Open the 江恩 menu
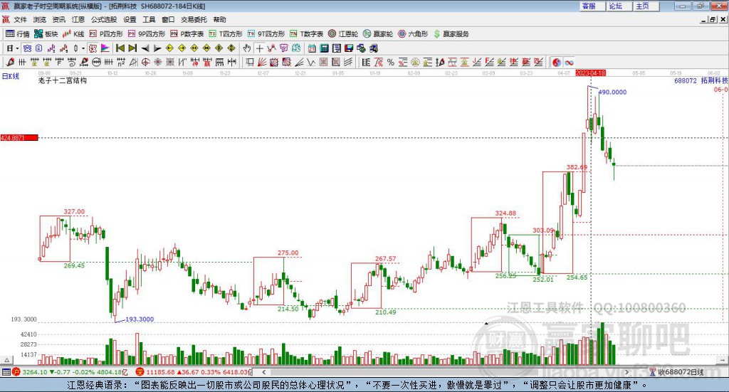 click(x=78, y=19)
